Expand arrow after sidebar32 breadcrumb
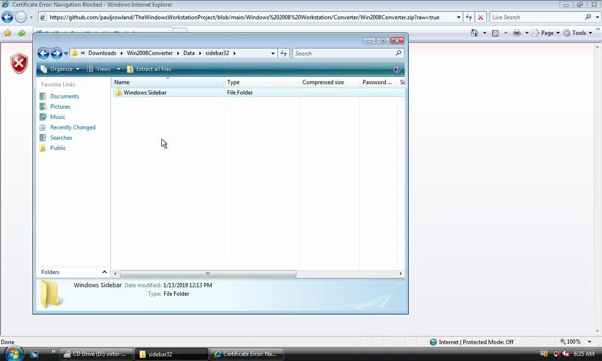Image resolution: width=602 pixels, height=361 pixels. point(234,53)
